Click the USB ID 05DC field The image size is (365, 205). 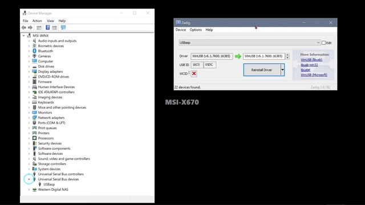(x=209, y=65)
